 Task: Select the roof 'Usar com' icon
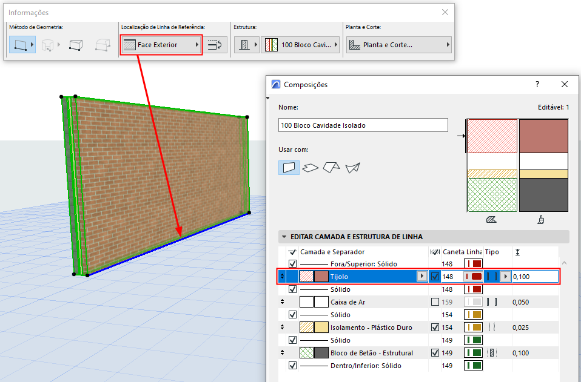(x=331, y=167)
